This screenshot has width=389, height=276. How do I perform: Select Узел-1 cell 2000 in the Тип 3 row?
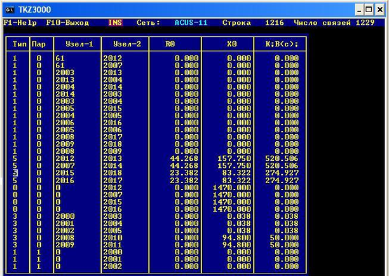click(x=65, y=216)
